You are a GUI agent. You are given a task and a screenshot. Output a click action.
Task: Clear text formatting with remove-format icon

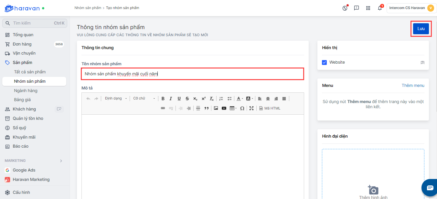point(211,99)
